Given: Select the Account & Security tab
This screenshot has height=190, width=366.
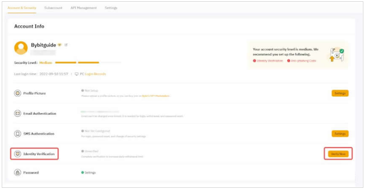Looking at the screenshot, I should click(x=22, y=8).
